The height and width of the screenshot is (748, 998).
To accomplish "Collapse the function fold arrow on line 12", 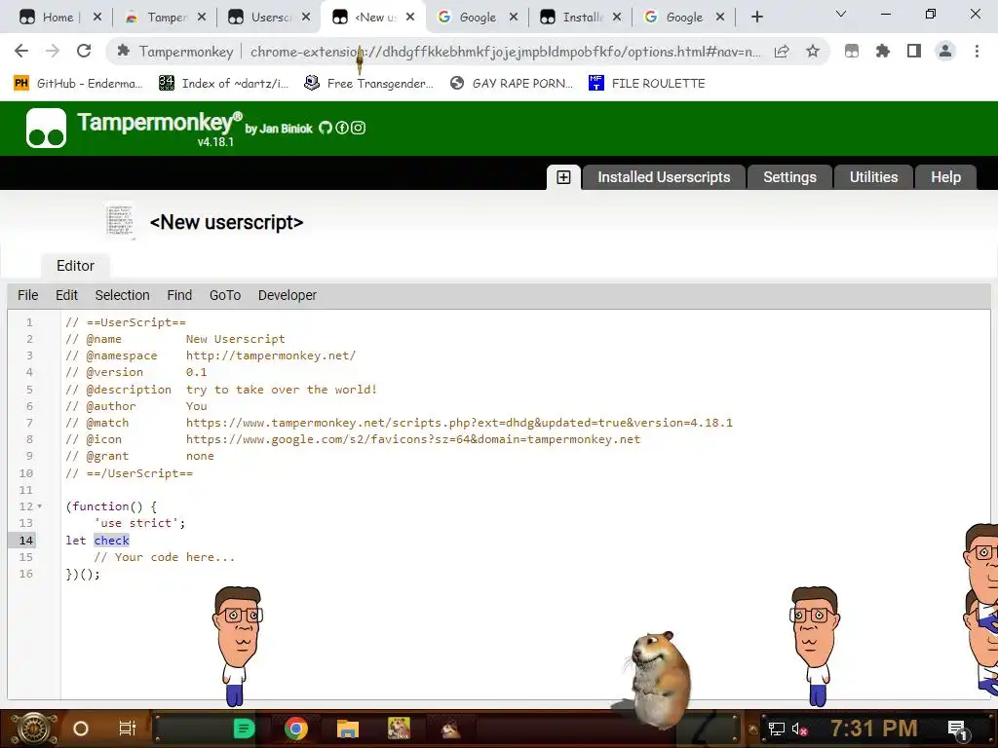I will (x=39, y=506).
